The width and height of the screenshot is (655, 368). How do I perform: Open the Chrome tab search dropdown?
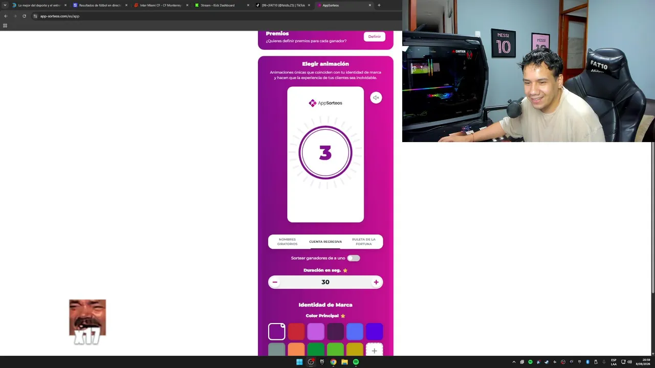(x=5, y=5)
